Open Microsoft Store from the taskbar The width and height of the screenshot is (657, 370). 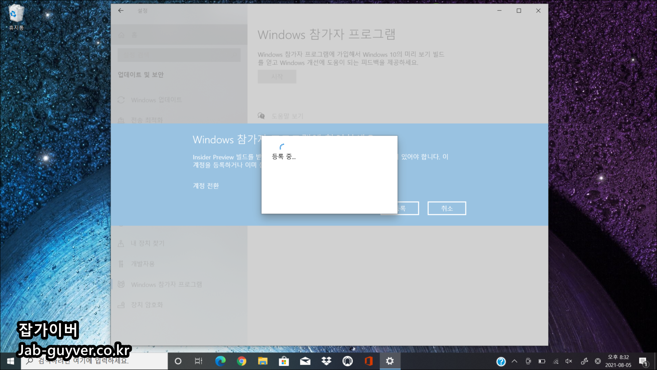(284, 361)
